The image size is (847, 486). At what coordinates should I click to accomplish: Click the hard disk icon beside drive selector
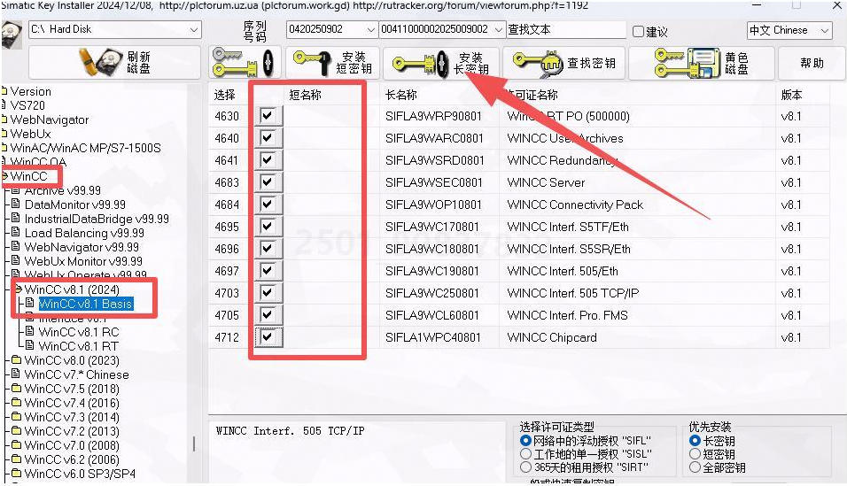coord(12,35)
